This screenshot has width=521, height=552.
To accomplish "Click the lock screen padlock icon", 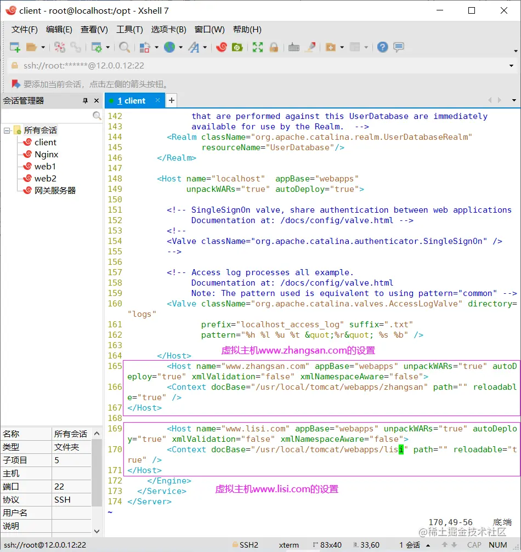I will (273, 47).
